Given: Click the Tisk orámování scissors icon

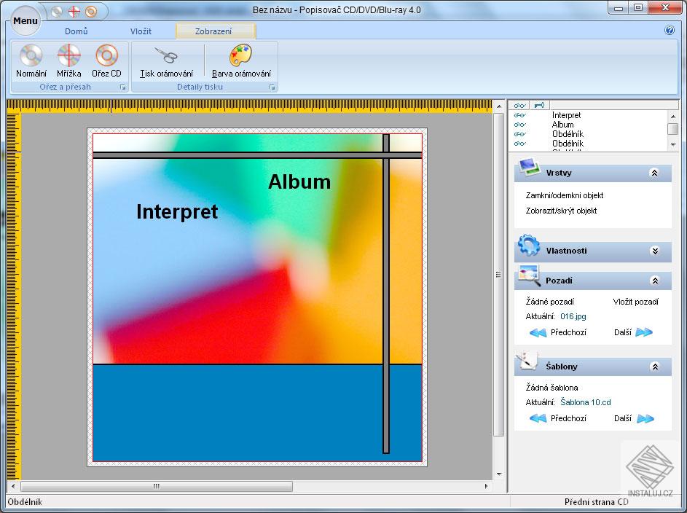Looking at the screenshot, I should coord(166,57).
